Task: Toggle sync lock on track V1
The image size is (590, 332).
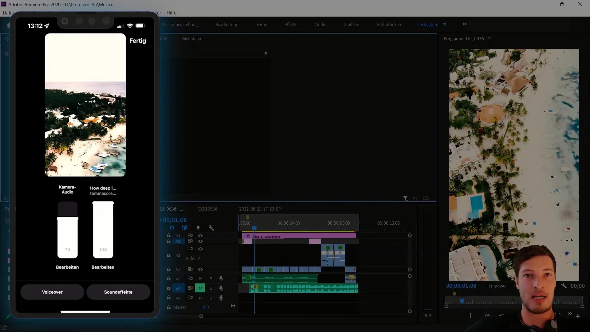Action: (190, 269)
